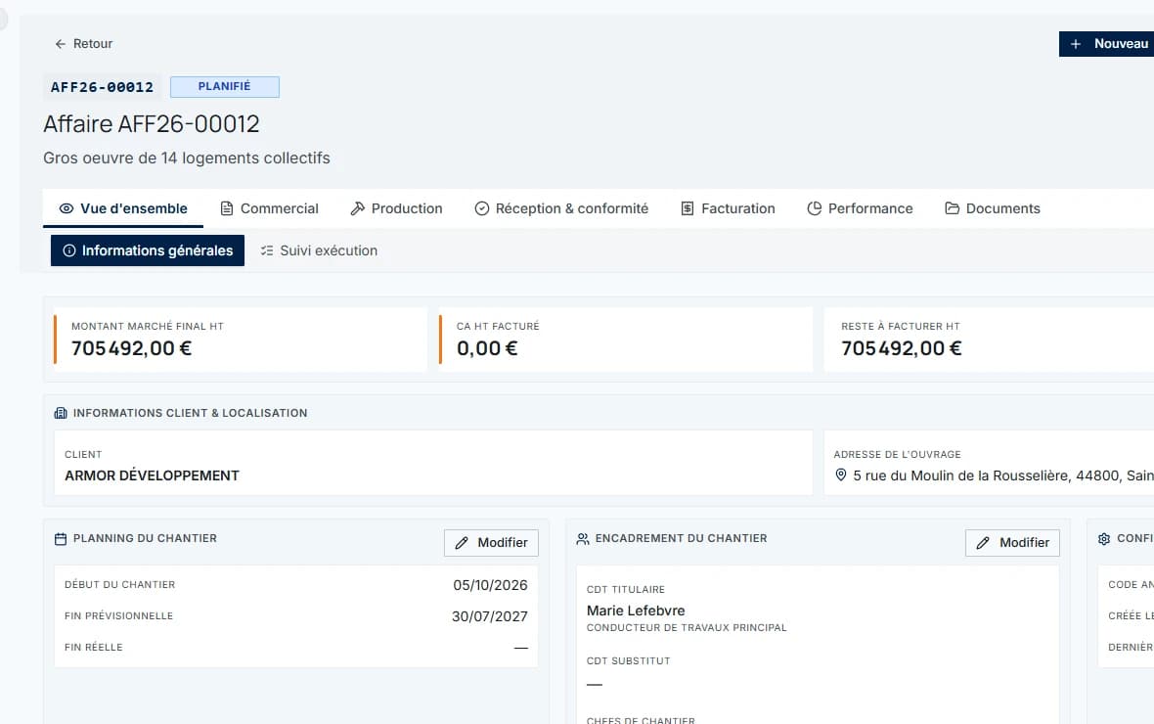Go to the Facturation tab

click(x=728, y=208)
